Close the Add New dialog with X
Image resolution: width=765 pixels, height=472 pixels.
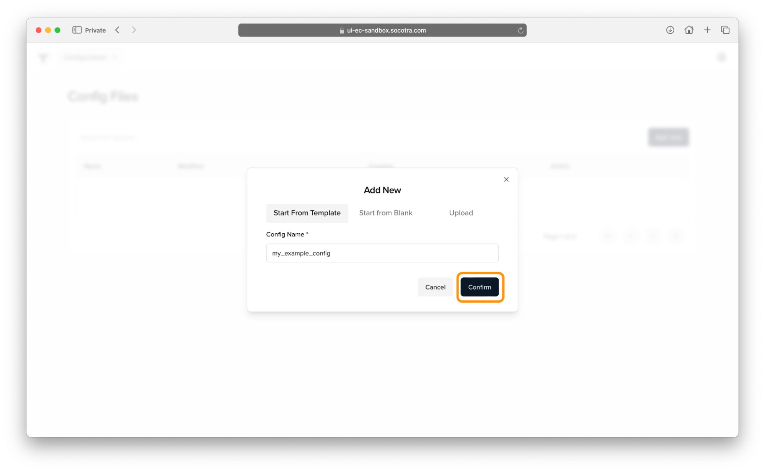pos(506,179)
